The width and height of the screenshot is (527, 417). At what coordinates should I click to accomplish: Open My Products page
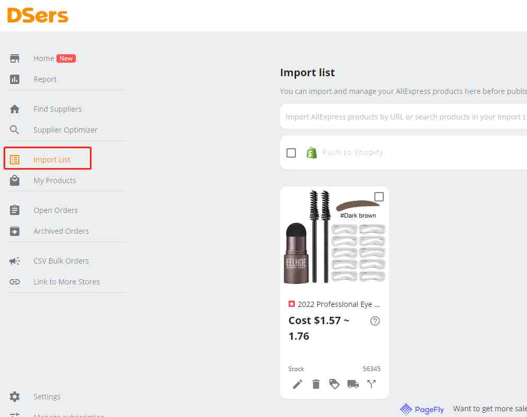click(55, 181)
